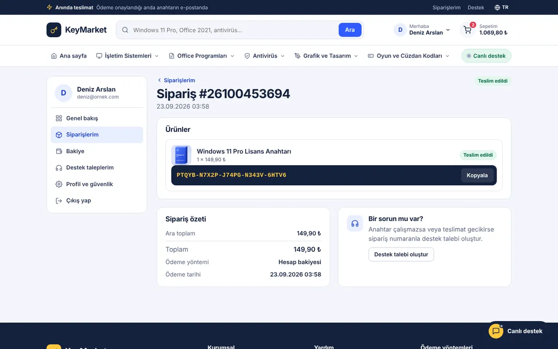Open Destek link in top bar
This screenshot has height=349, width=558.
click(x=476, y=7)
